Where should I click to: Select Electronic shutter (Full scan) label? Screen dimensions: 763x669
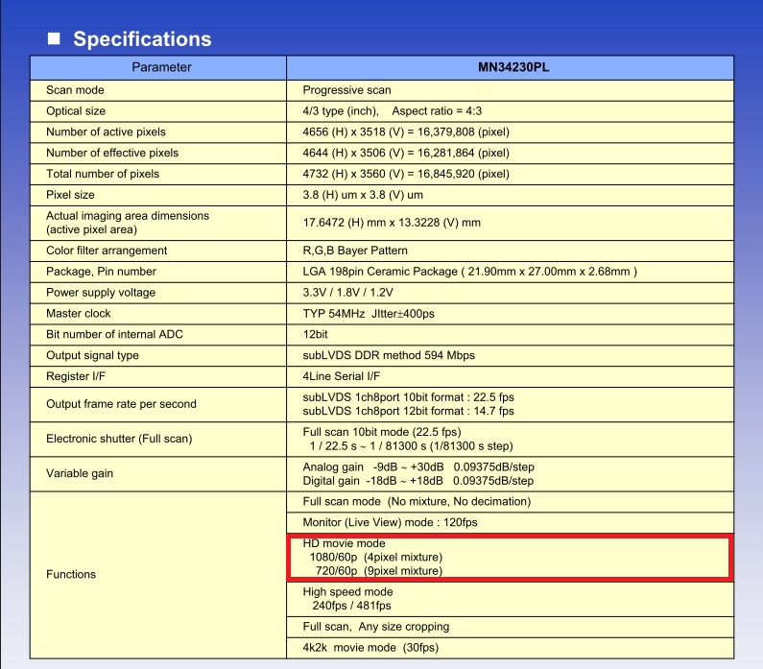point(119,439)
